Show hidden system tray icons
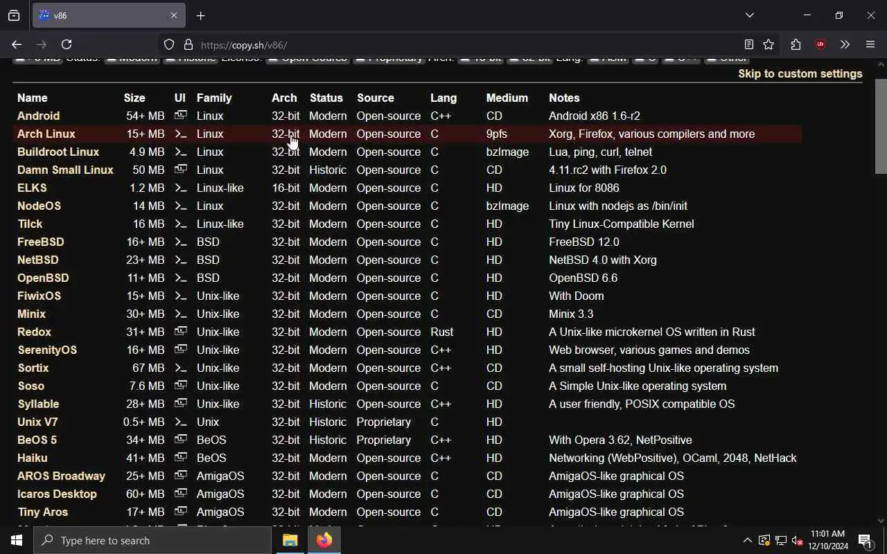 point(747,540)
